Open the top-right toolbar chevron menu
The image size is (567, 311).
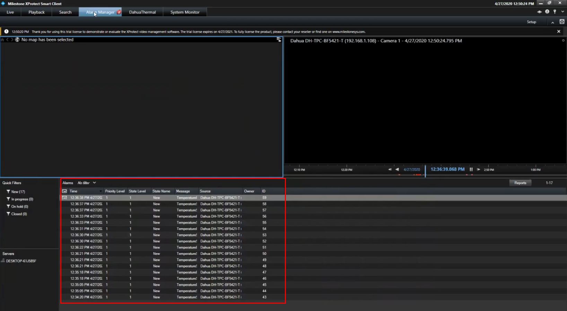(562, 12)
